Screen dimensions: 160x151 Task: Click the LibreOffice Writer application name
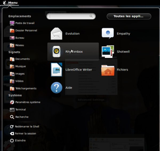[x=79, y=70]
